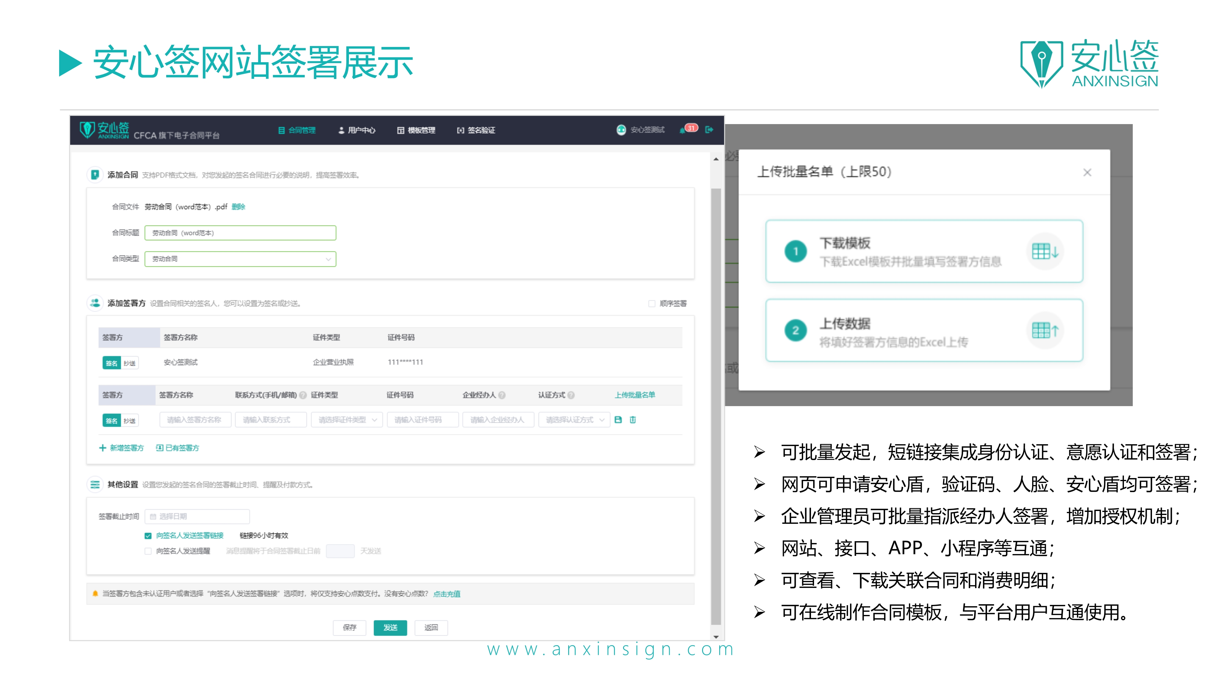Viewport: 1220px width, 686px height.
Task: Open the 模板管理 menu
Action: (x=416, y=130)
